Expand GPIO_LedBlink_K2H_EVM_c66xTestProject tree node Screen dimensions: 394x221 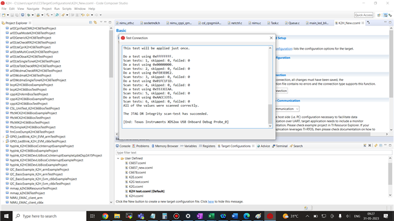click(x=3, y=141)
